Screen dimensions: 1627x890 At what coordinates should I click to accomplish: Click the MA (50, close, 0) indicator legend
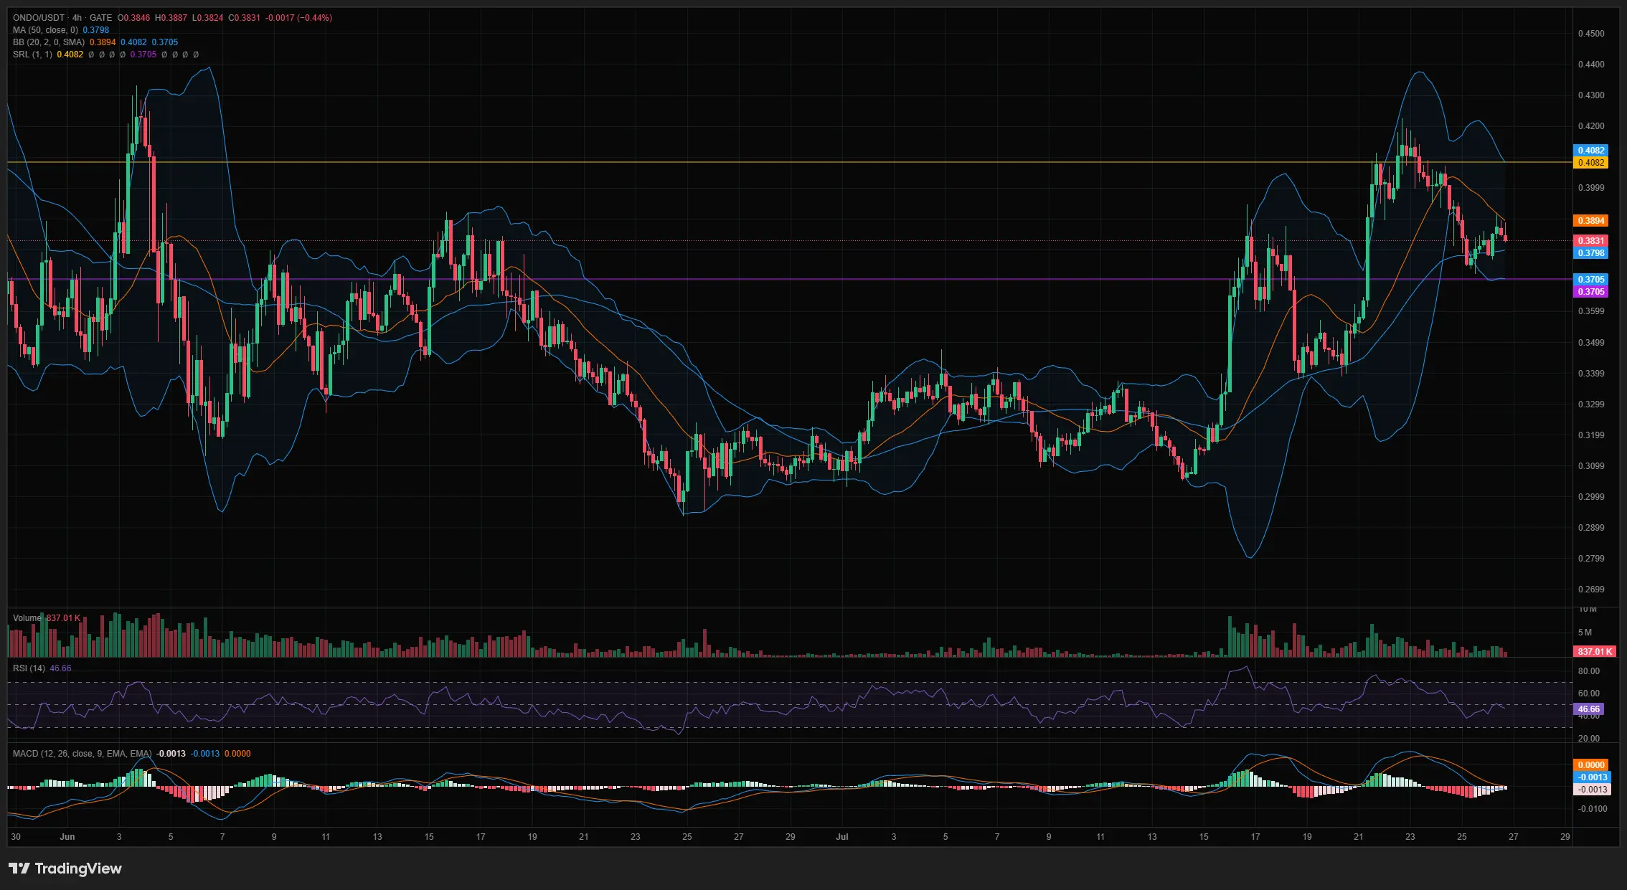coord(45,30)
